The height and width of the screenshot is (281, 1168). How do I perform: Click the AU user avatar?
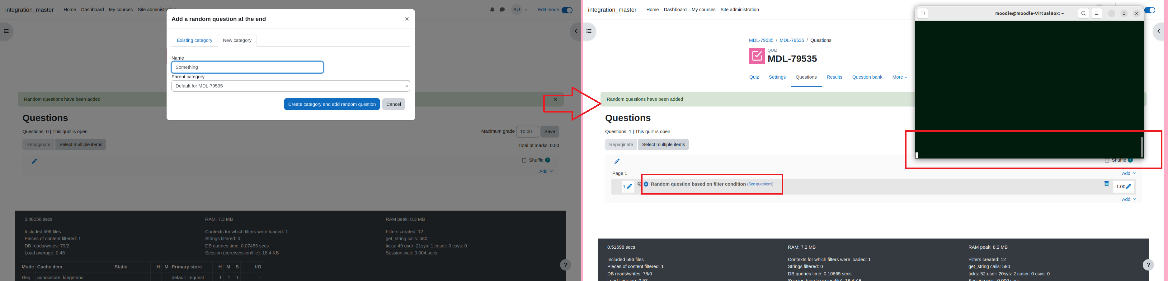(516, 10)
